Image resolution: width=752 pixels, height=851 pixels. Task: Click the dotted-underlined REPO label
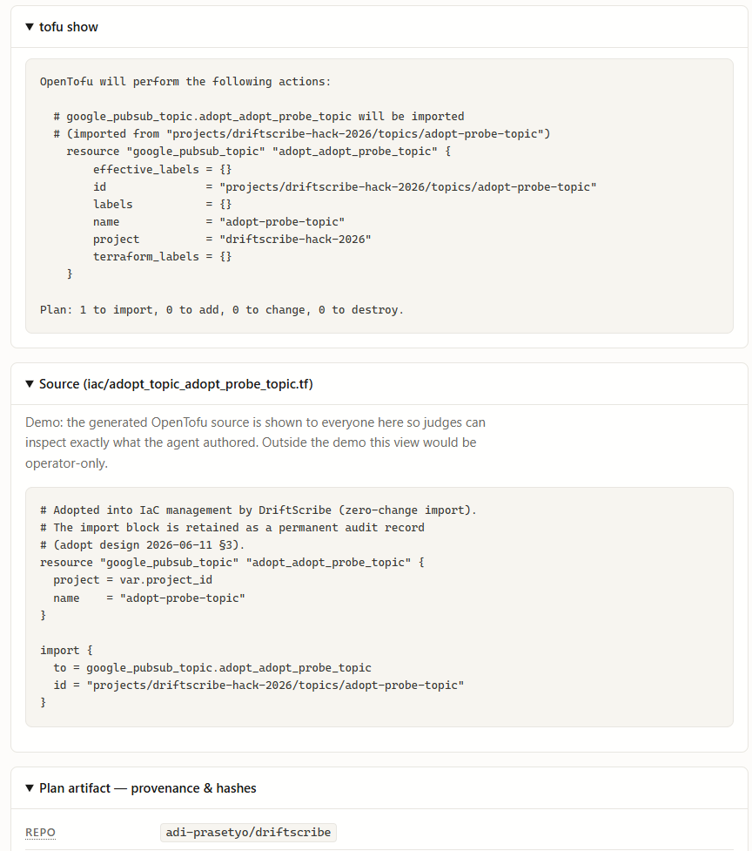coord(40,833)
